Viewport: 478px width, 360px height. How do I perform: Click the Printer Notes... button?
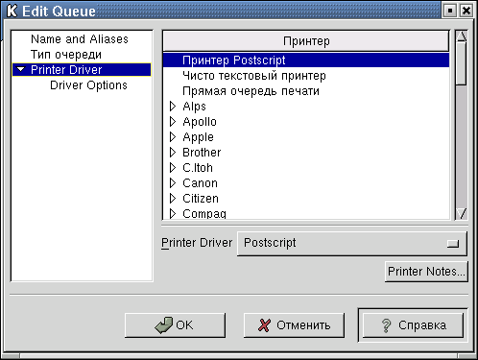point(426,272)
